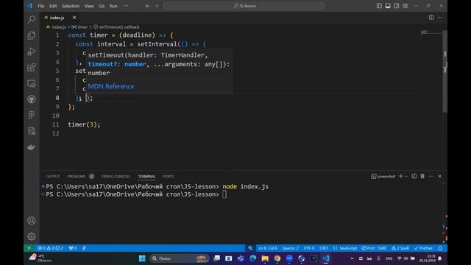Switch to the PORTS panel tab

(169, 177)
